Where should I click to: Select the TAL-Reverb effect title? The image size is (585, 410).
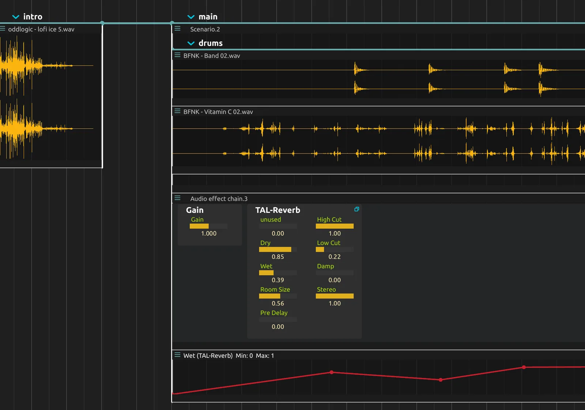pos(278,210)
